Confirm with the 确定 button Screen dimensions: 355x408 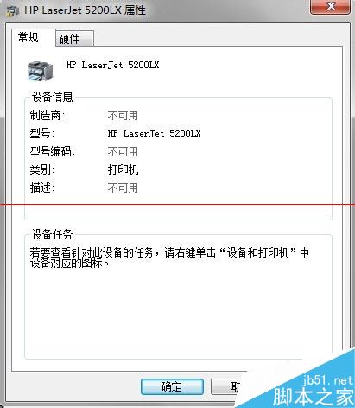tap(172, 386)
